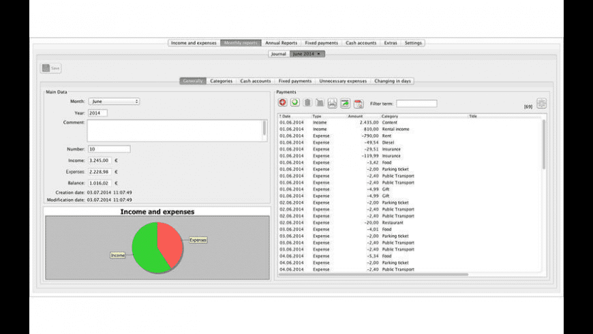
Task: Open the Settings tab
Action: click(413, 43)
